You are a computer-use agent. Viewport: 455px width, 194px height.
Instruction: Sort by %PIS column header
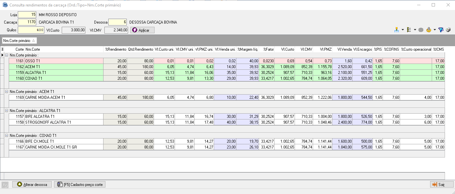pyautogui.click(x=378, y=49)
